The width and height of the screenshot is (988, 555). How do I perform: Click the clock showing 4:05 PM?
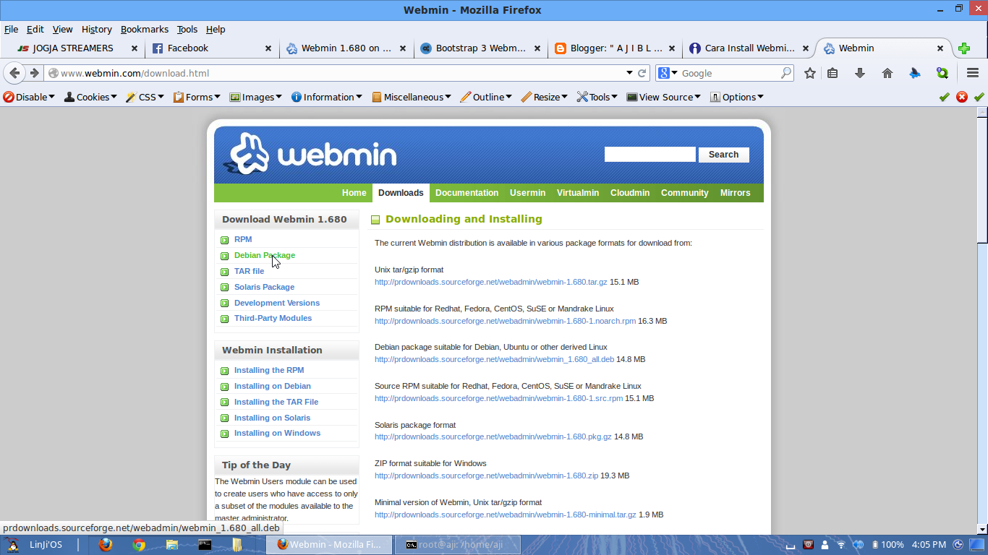929,545
